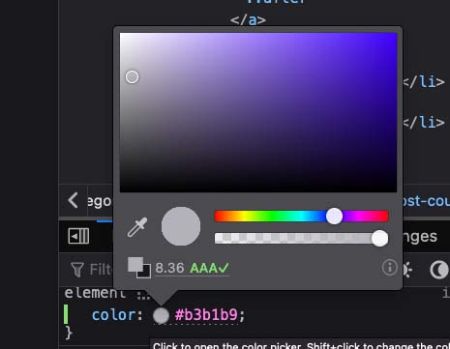Click the large current color preview circle
Screen dimensions: 450x349
coord(181,226)
